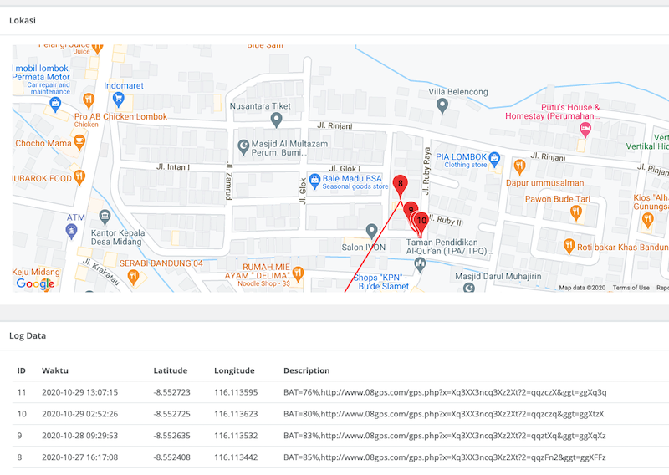
Task: Click the ATM icon on map
Action: pos(71,232)
